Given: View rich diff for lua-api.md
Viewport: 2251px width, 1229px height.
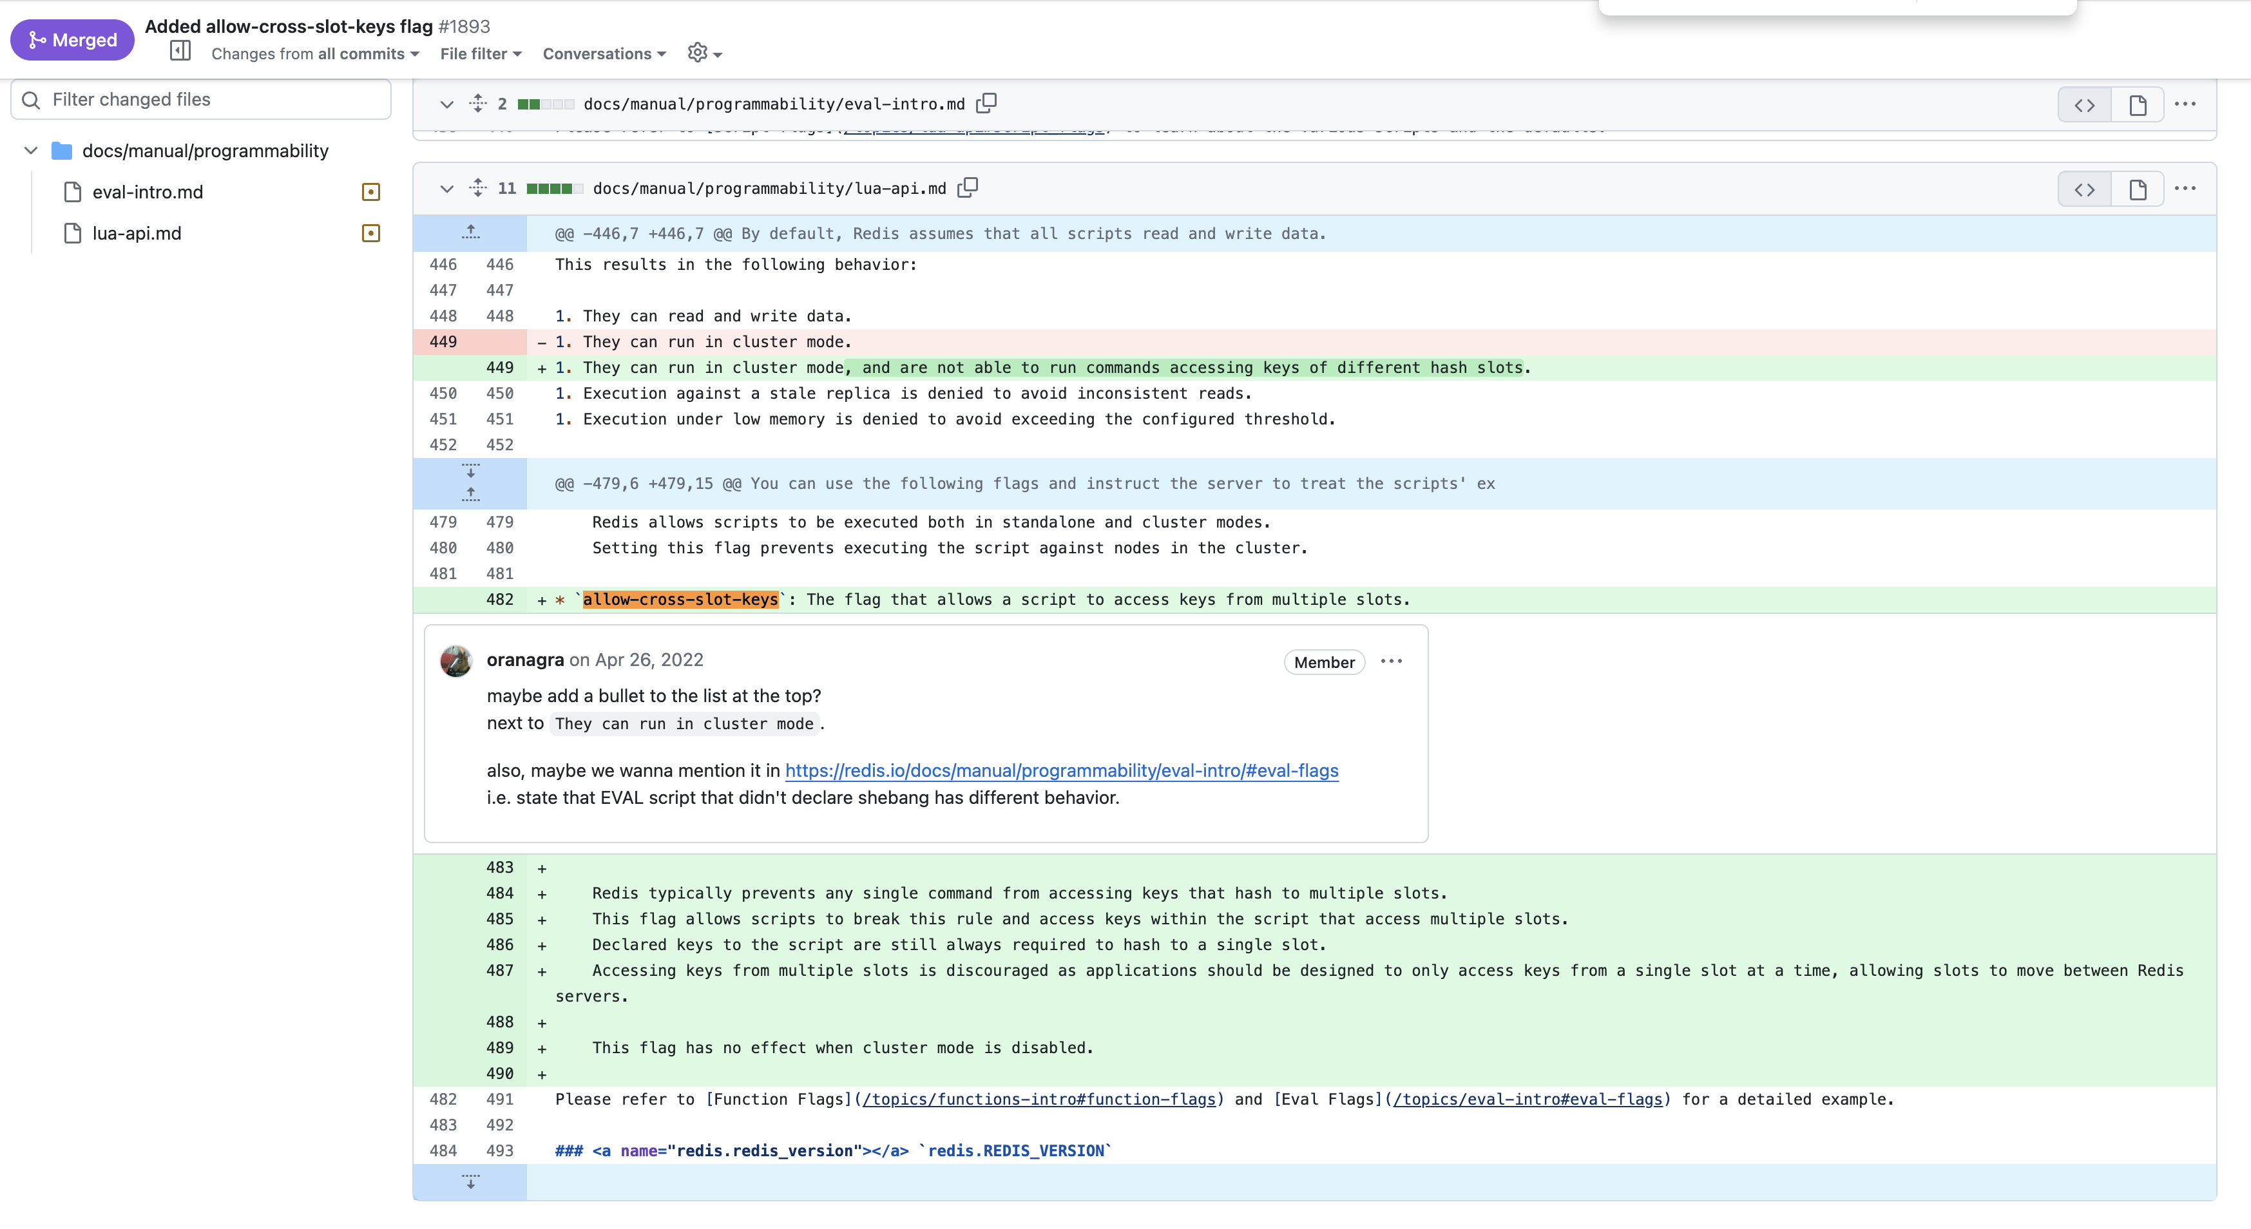Looking at the screenshot, I should pos(2138,189).
